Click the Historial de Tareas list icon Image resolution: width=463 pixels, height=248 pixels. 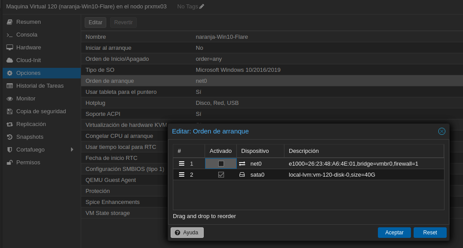click(x=9, y=86)
